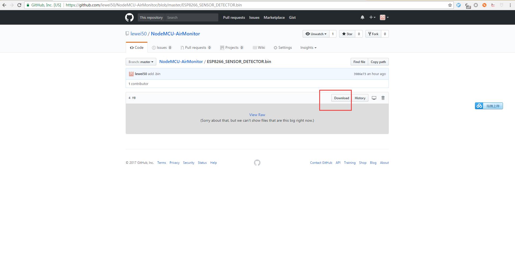Open footer Status link

pos(202,163)
